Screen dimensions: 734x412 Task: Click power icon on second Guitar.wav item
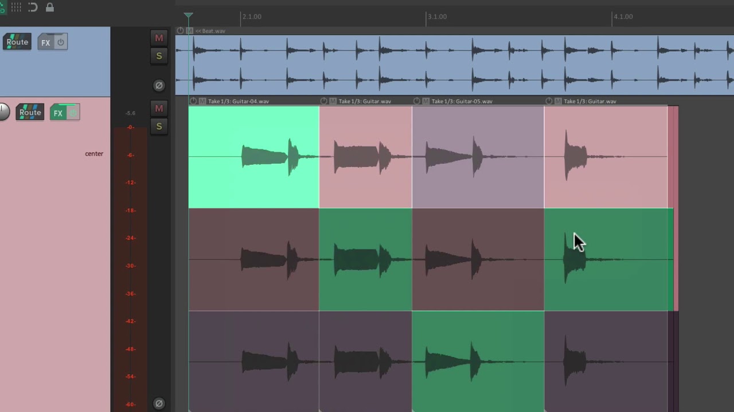324,101
